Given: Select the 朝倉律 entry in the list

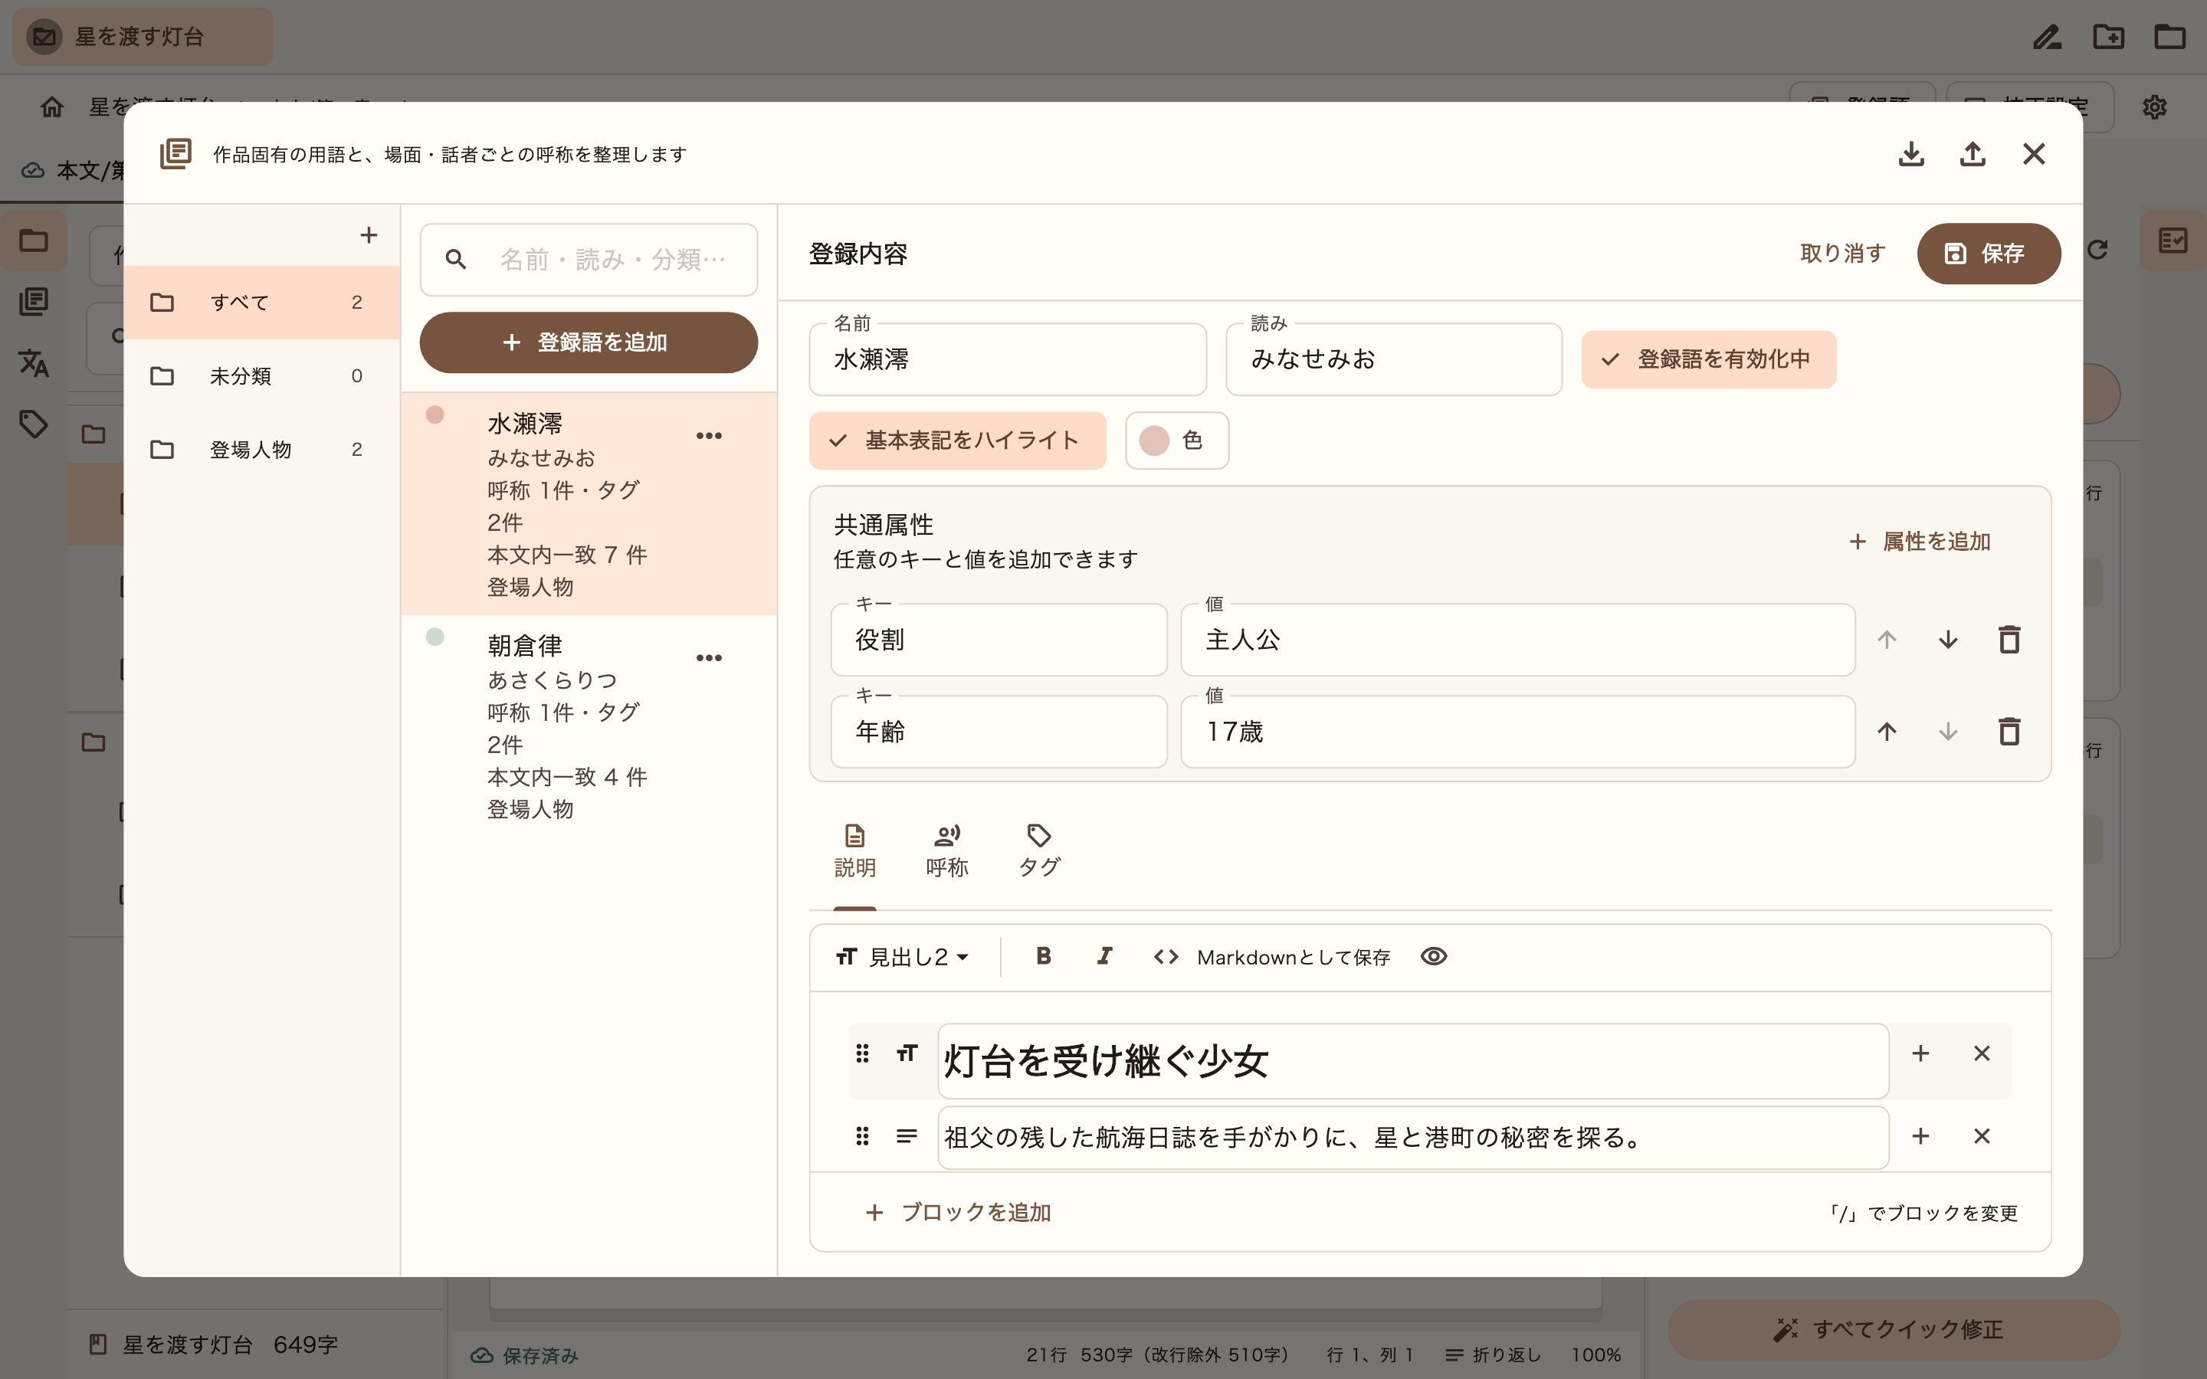Looking at the screenshot, I should pos(589,727).
